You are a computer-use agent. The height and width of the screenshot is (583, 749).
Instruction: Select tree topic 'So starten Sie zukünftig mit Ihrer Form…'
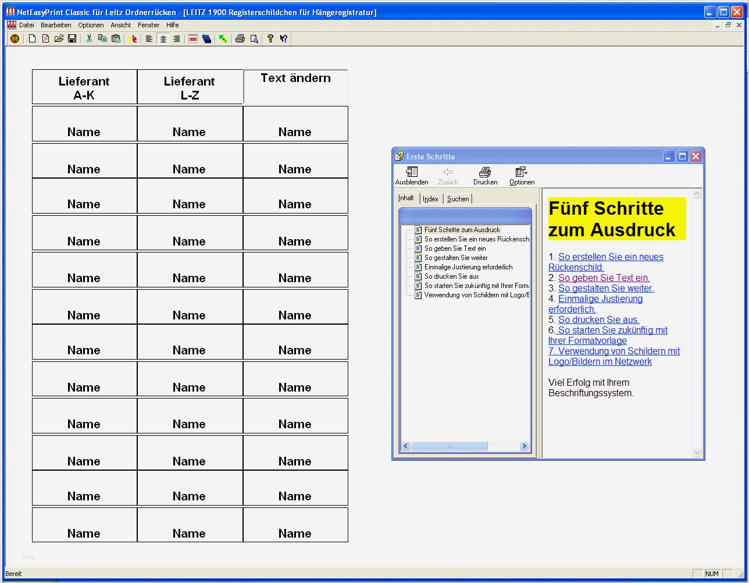(477, 286)
